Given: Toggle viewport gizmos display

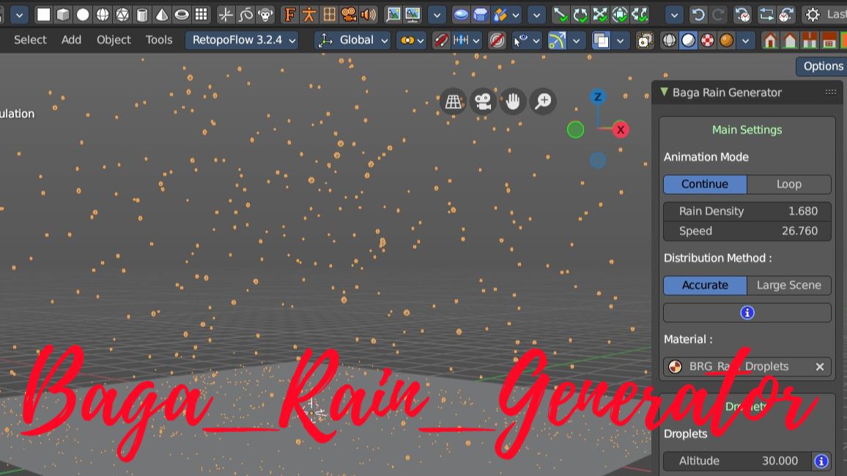Looking at the screenshot, I should pos(556,40).
